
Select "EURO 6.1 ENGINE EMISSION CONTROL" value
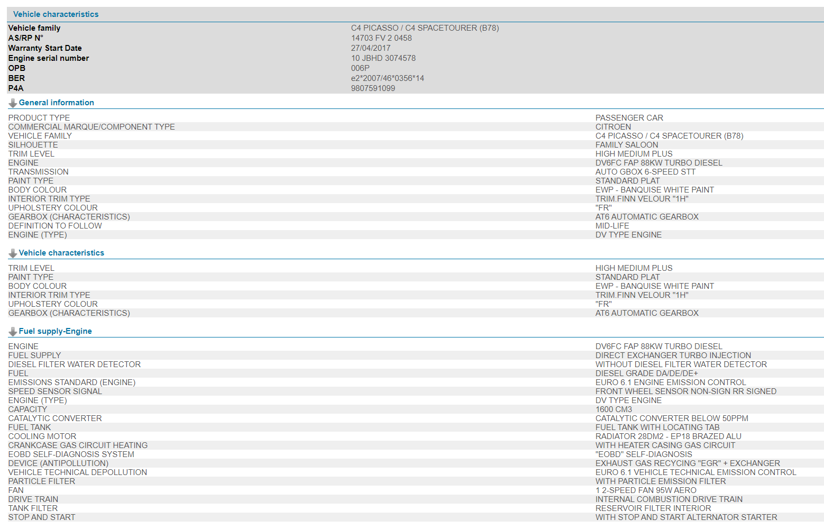point(671,382)
